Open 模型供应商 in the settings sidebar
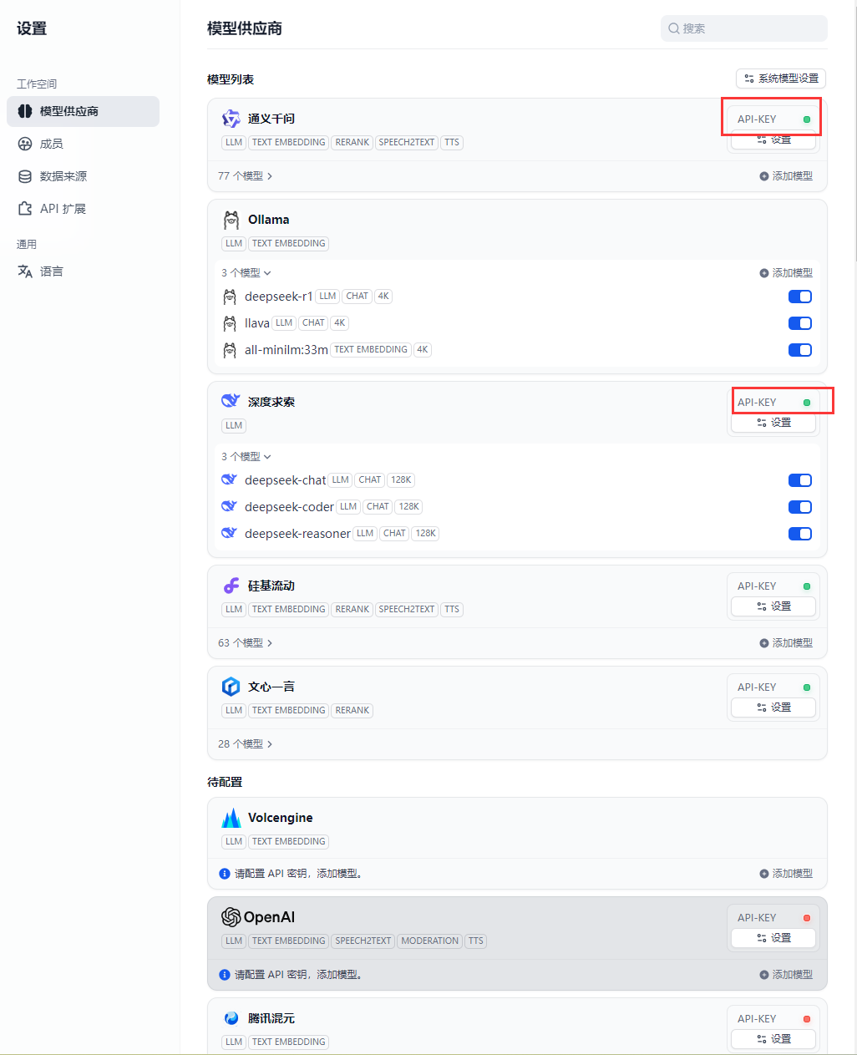The height and width of the screenshot is (1055, 857). click(x=83, y=111)
